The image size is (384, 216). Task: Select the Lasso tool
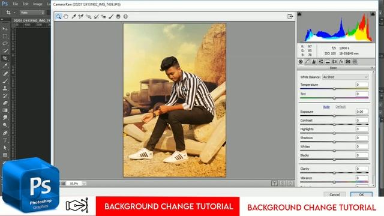click(5, 44)
